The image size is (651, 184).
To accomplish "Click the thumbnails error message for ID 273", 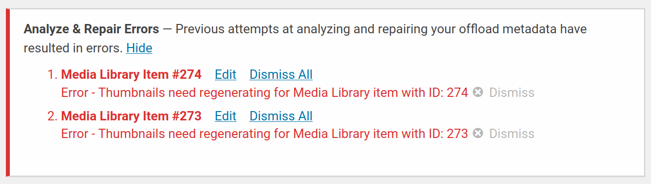I will (265, 134).
